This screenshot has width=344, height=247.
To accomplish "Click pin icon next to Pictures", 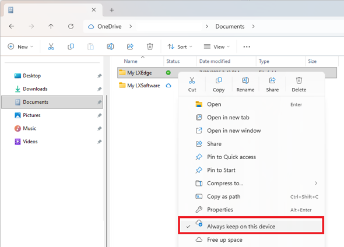I will pos(99,115).
